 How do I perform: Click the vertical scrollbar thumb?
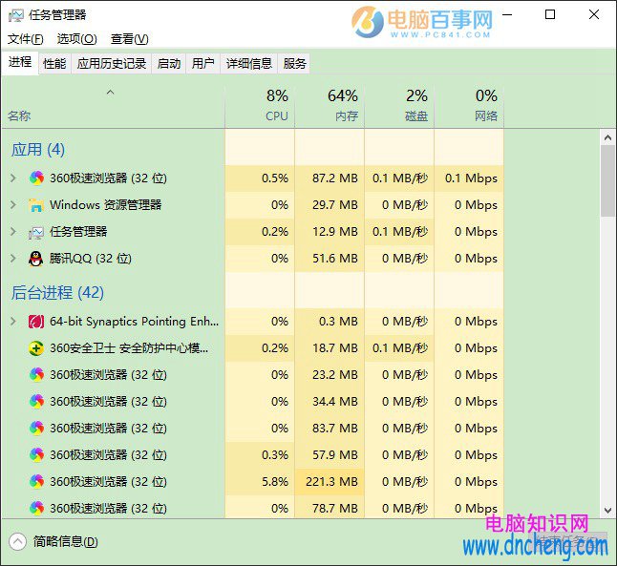(x=608, y=181)
